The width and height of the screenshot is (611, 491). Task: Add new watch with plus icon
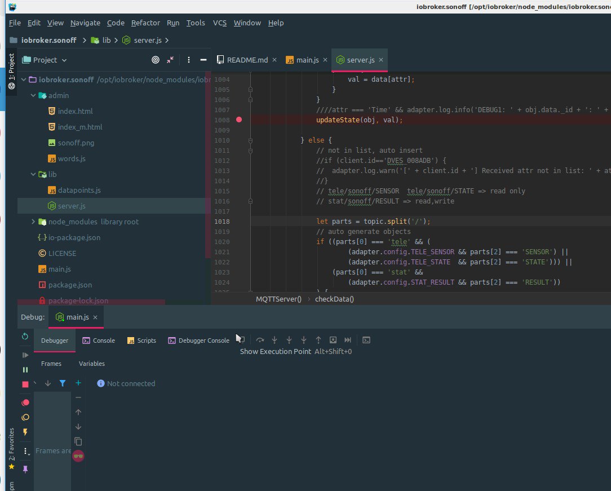[78, 383]
